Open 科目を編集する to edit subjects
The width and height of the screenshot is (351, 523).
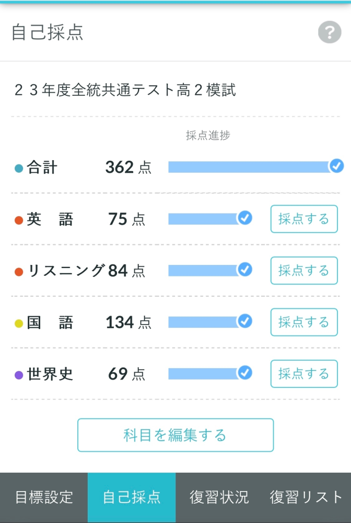(x=175, y=435)
